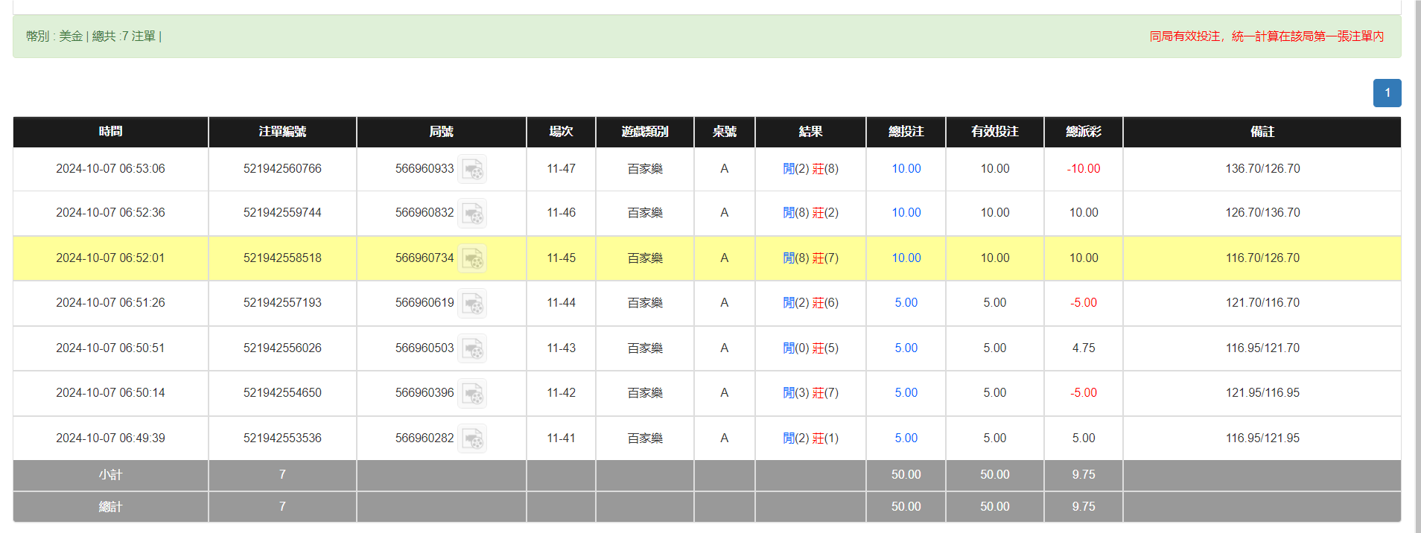Open video replay icon for round 566960832
The width and height of the screenshot is (1421, 533).
(472, 213)
